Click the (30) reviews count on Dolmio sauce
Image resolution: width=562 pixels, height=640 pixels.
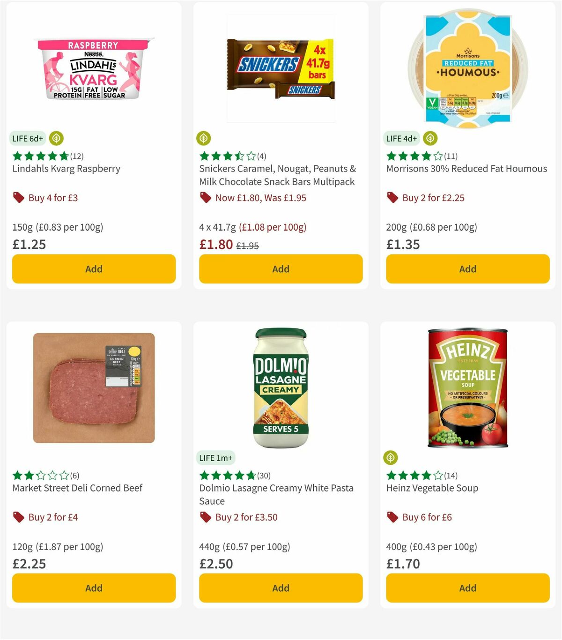coord(264,475)
